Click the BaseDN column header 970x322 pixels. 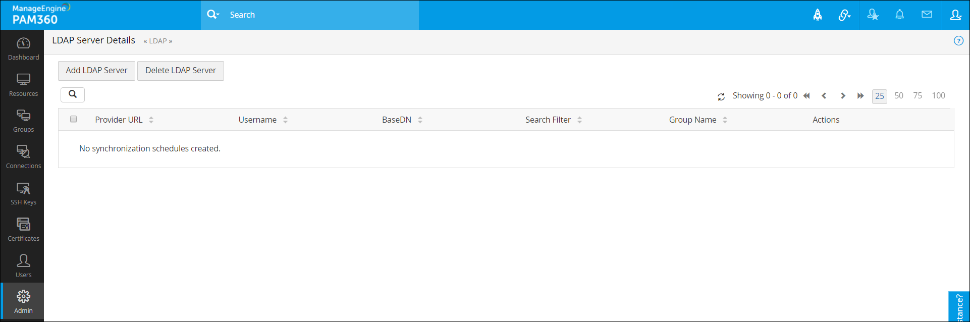[x=397, y=120]
